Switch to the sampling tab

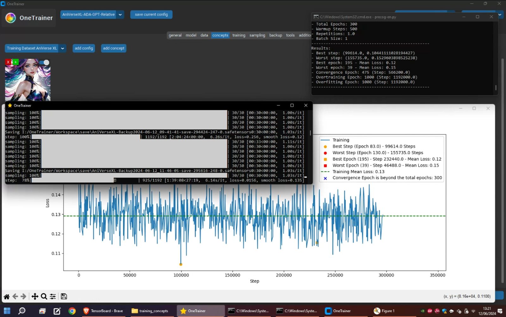pyautogui.click(x=257, y=35)
